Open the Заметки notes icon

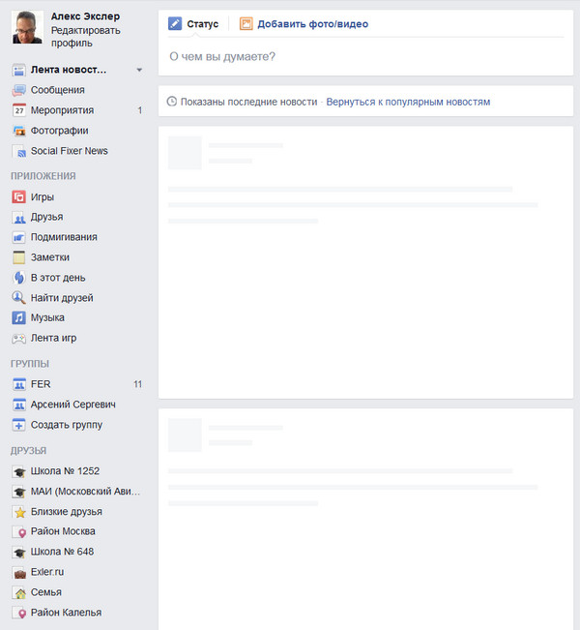click(19, 257)
